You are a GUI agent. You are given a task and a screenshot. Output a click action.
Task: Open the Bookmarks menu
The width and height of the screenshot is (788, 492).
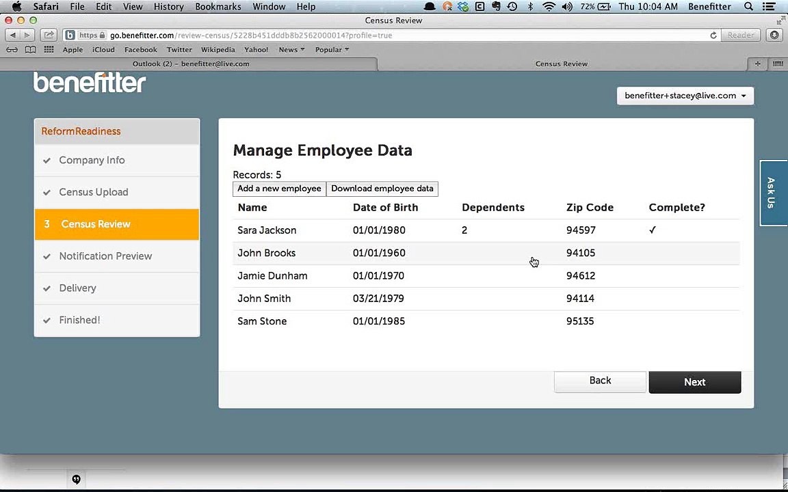[218, 7]
